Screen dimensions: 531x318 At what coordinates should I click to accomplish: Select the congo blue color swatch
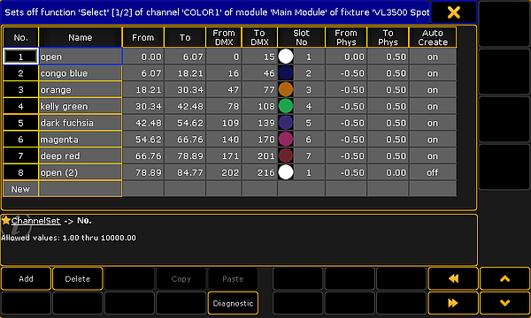coord(286,73)
